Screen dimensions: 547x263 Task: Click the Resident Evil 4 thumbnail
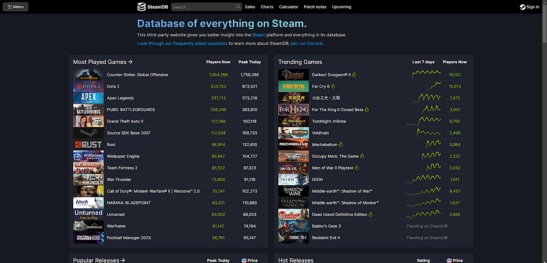294,238
